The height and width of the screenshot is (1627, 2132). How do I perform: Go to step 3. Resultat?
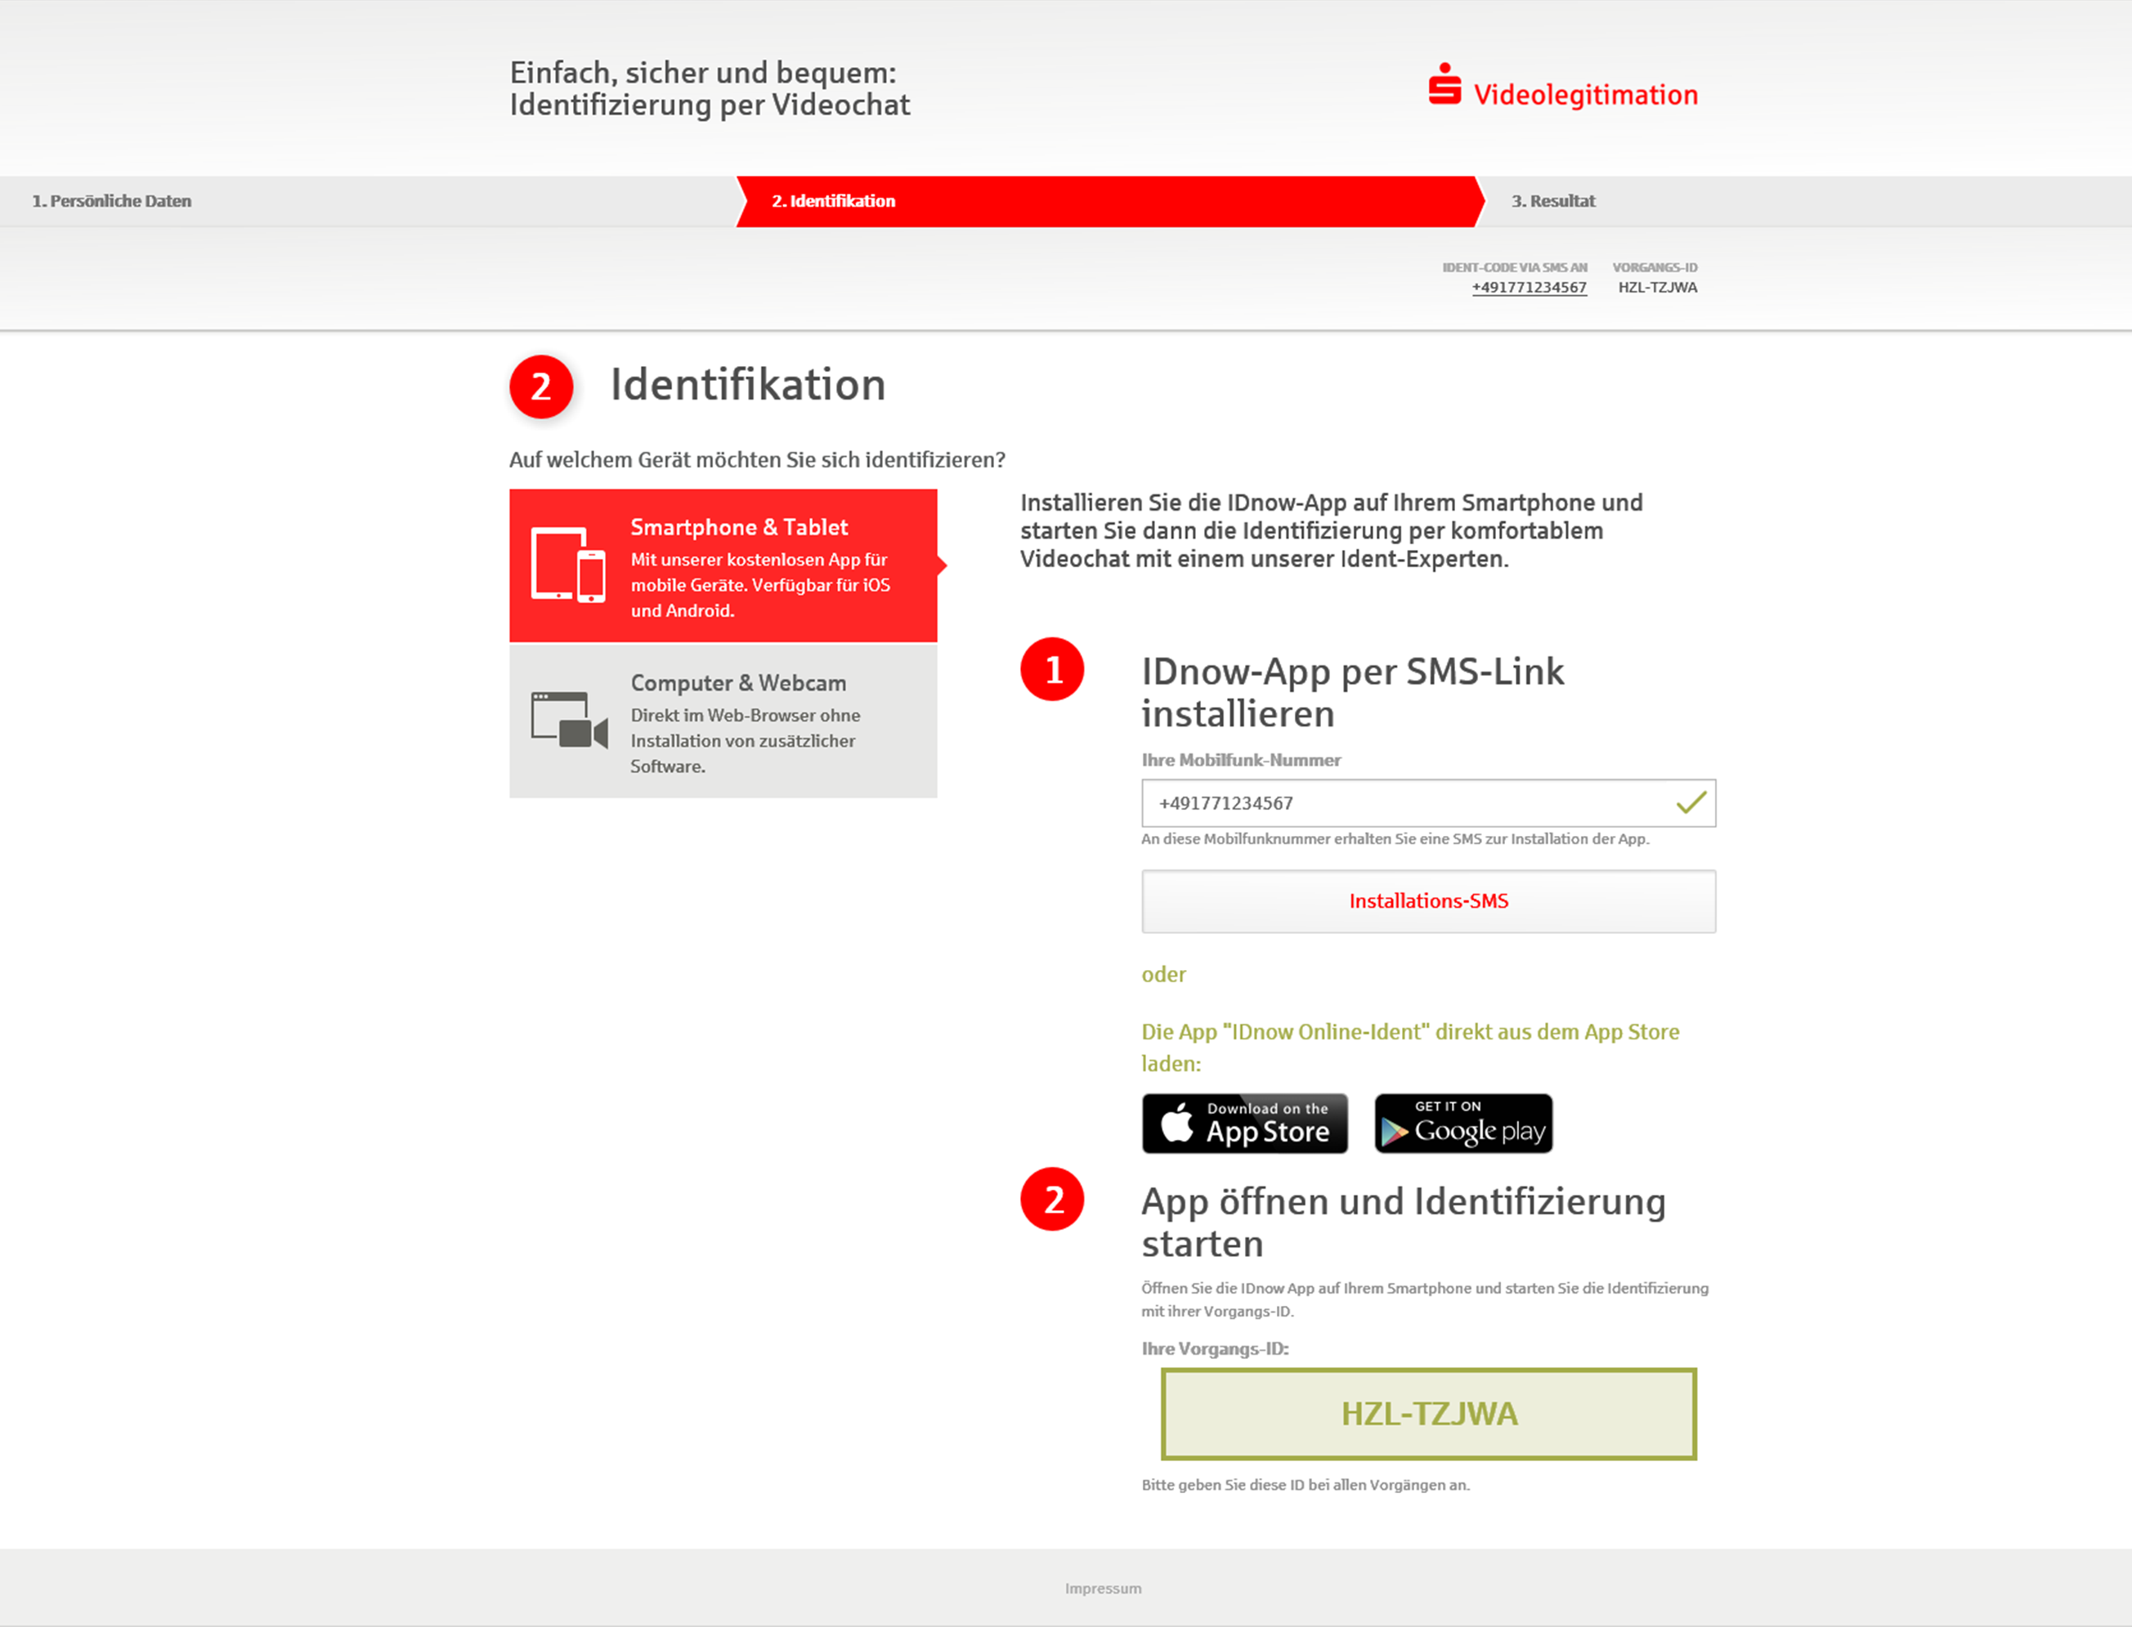pyautogui.click(x=1552, y=202)
